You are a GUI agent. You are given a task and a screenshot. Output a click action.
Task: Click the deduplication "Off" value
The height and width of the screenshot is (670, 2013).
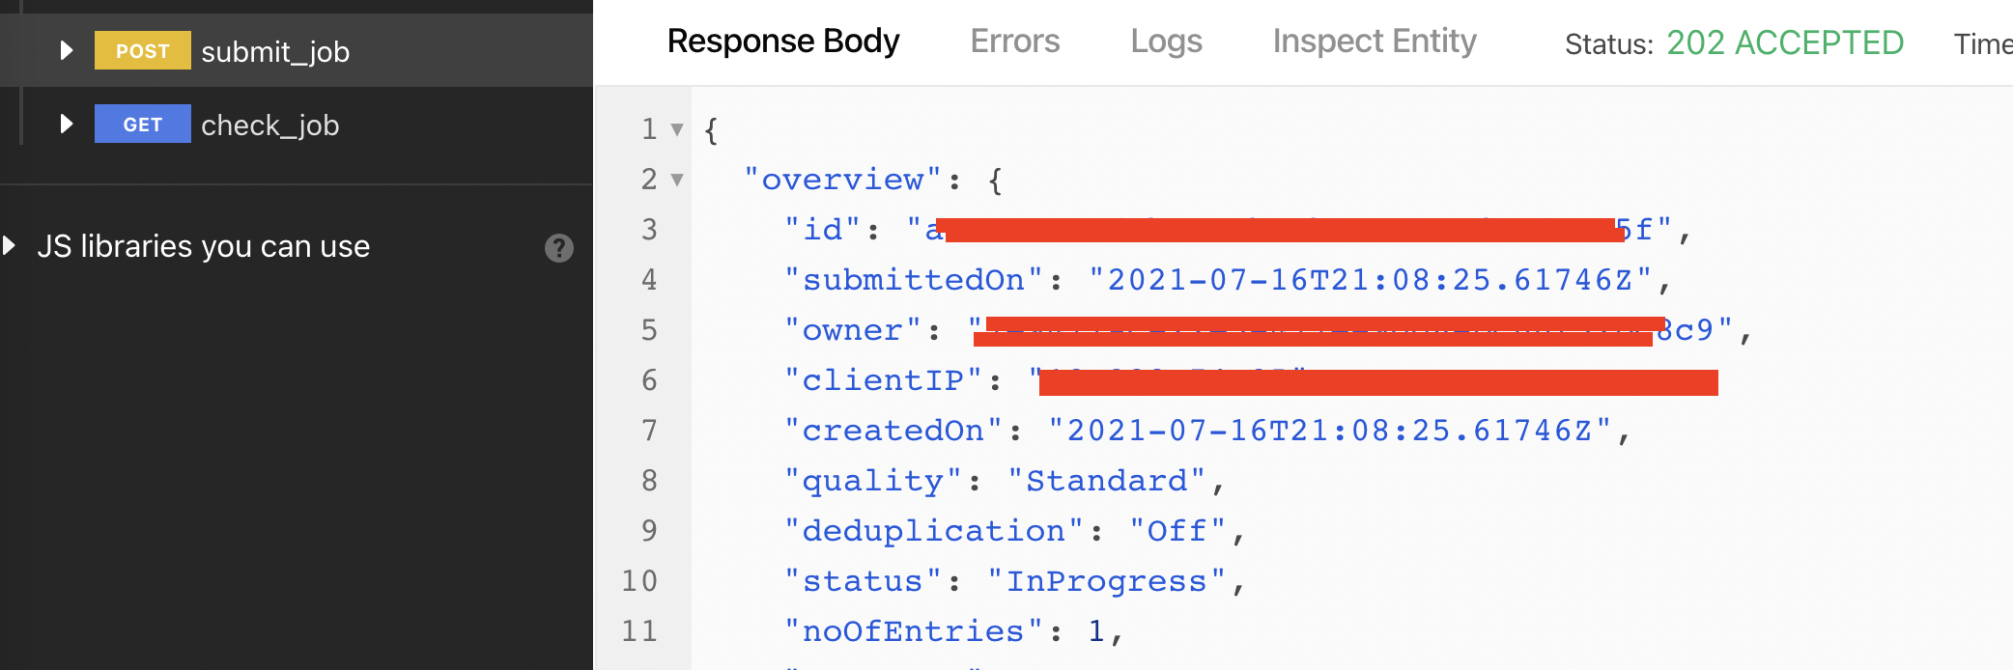(1177, 531)
